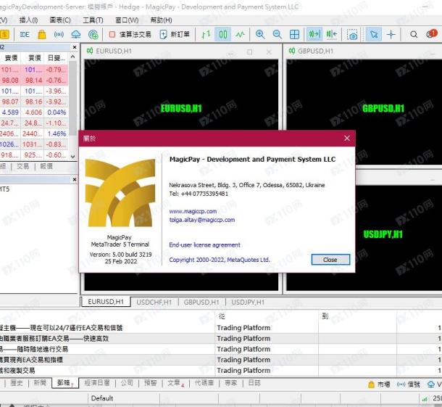Click the MagicPay gold logo image
Image resolution: width=442 pixels, height=407 pixels.
click(x=120, y=193)
